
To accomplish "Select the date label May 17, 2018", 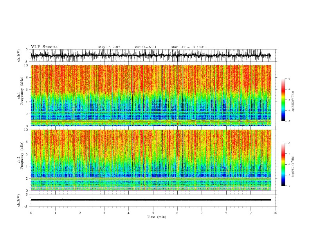I will pyautogui.click(x=109, y=47).
